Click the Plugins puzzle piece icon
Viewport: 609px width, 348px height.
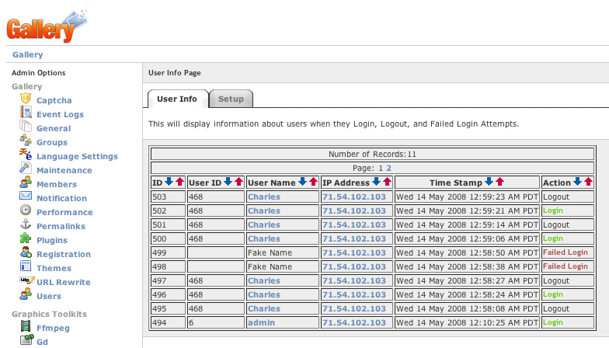coord(26,238)
